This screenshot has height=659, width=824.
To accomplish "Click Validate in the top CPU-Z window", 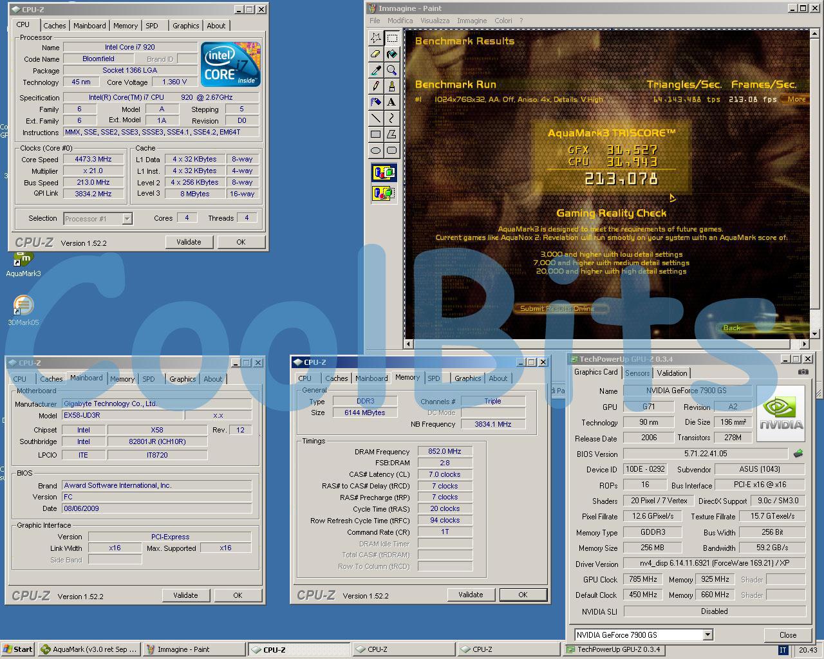I will [189, 242].
